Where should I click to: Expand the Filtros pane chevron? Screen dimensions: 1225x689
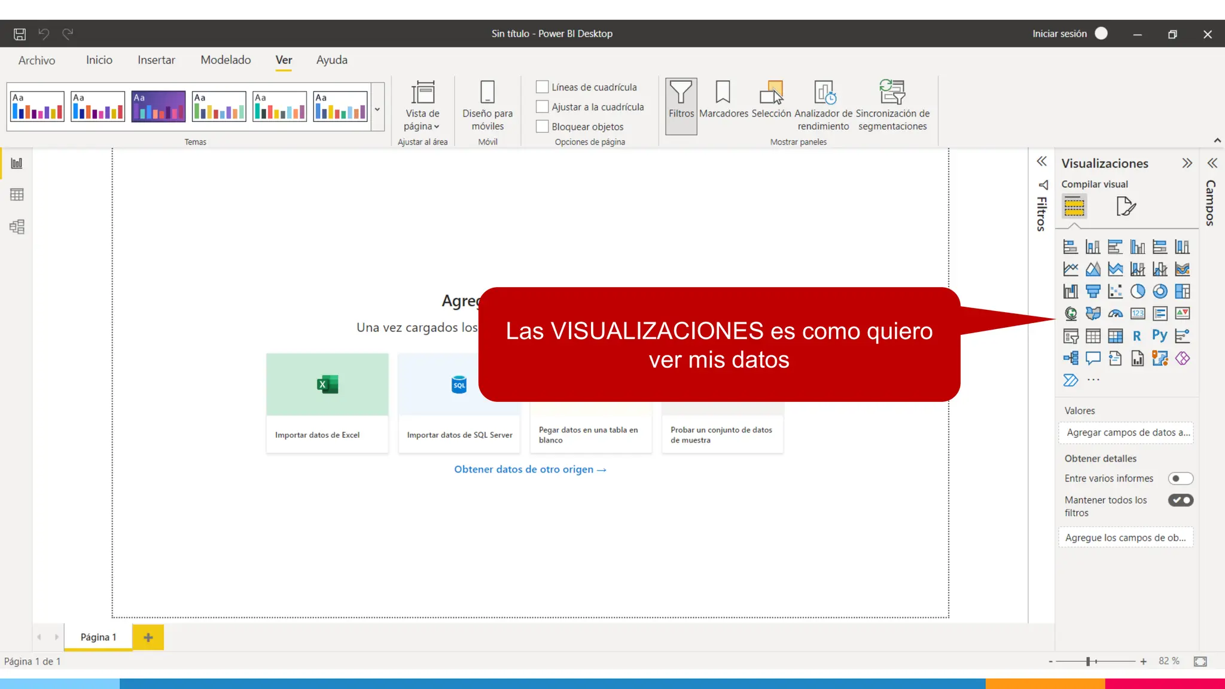[1041, 161]
